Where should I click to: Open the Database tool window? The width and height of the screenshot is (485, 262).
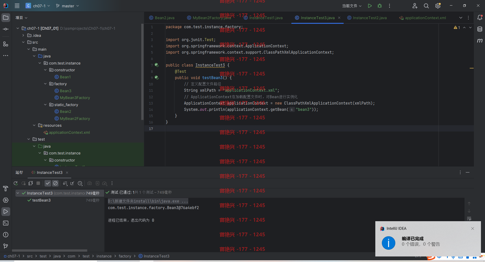pyautogui.click(x=480, y=29)
